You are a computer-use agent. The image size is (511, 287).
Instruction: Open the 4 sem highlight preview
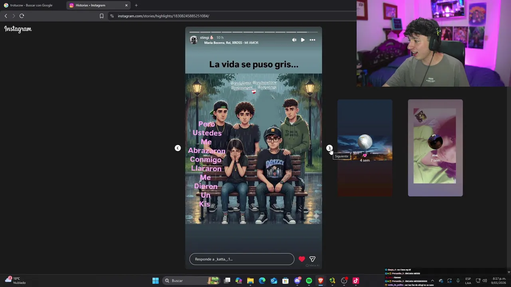tap(365, 148)
